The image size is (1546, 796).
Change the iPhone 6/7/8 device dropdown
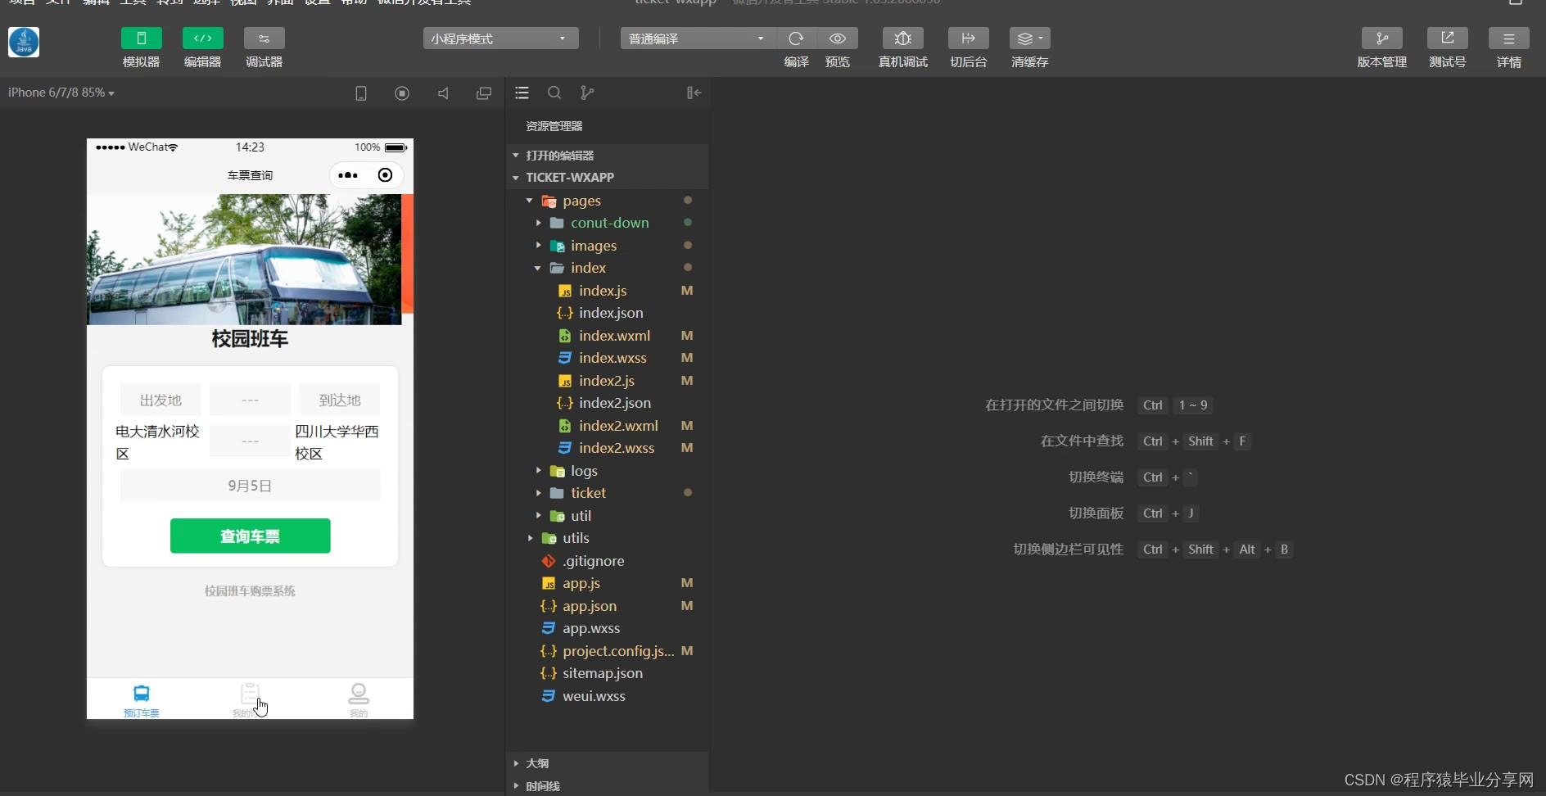coord(61,93)
